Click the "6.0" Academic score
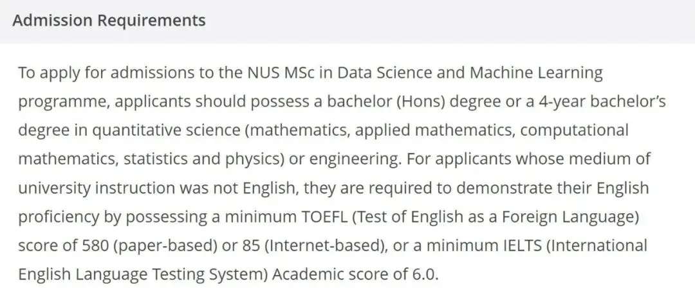The width and height of the screenshot is (695, 300). click(x=424, y=274)
